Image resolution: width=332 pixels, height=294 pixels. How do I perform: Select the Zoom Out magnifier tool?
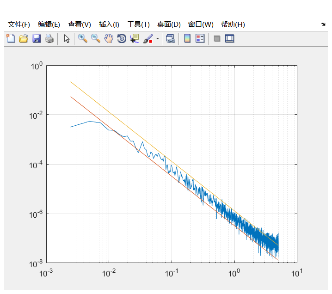pos(96,39)
